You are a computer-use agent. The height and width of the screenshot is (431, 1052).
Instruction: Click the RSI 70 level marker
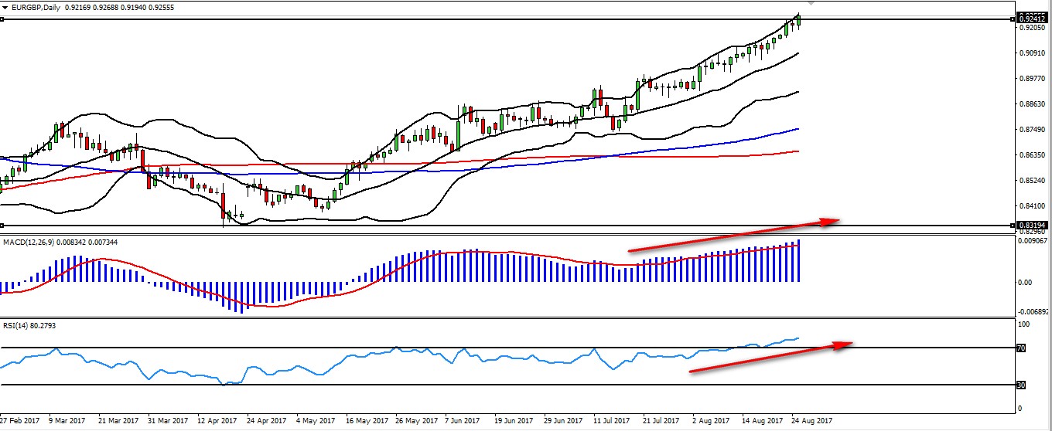coord(1020,348)
